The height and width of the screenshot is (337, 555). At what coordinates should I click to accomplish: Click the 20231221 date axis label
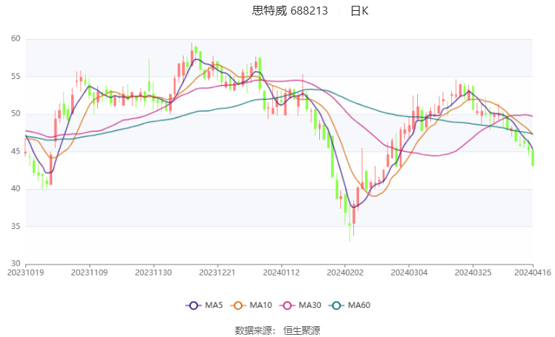(x=217, y=272)
